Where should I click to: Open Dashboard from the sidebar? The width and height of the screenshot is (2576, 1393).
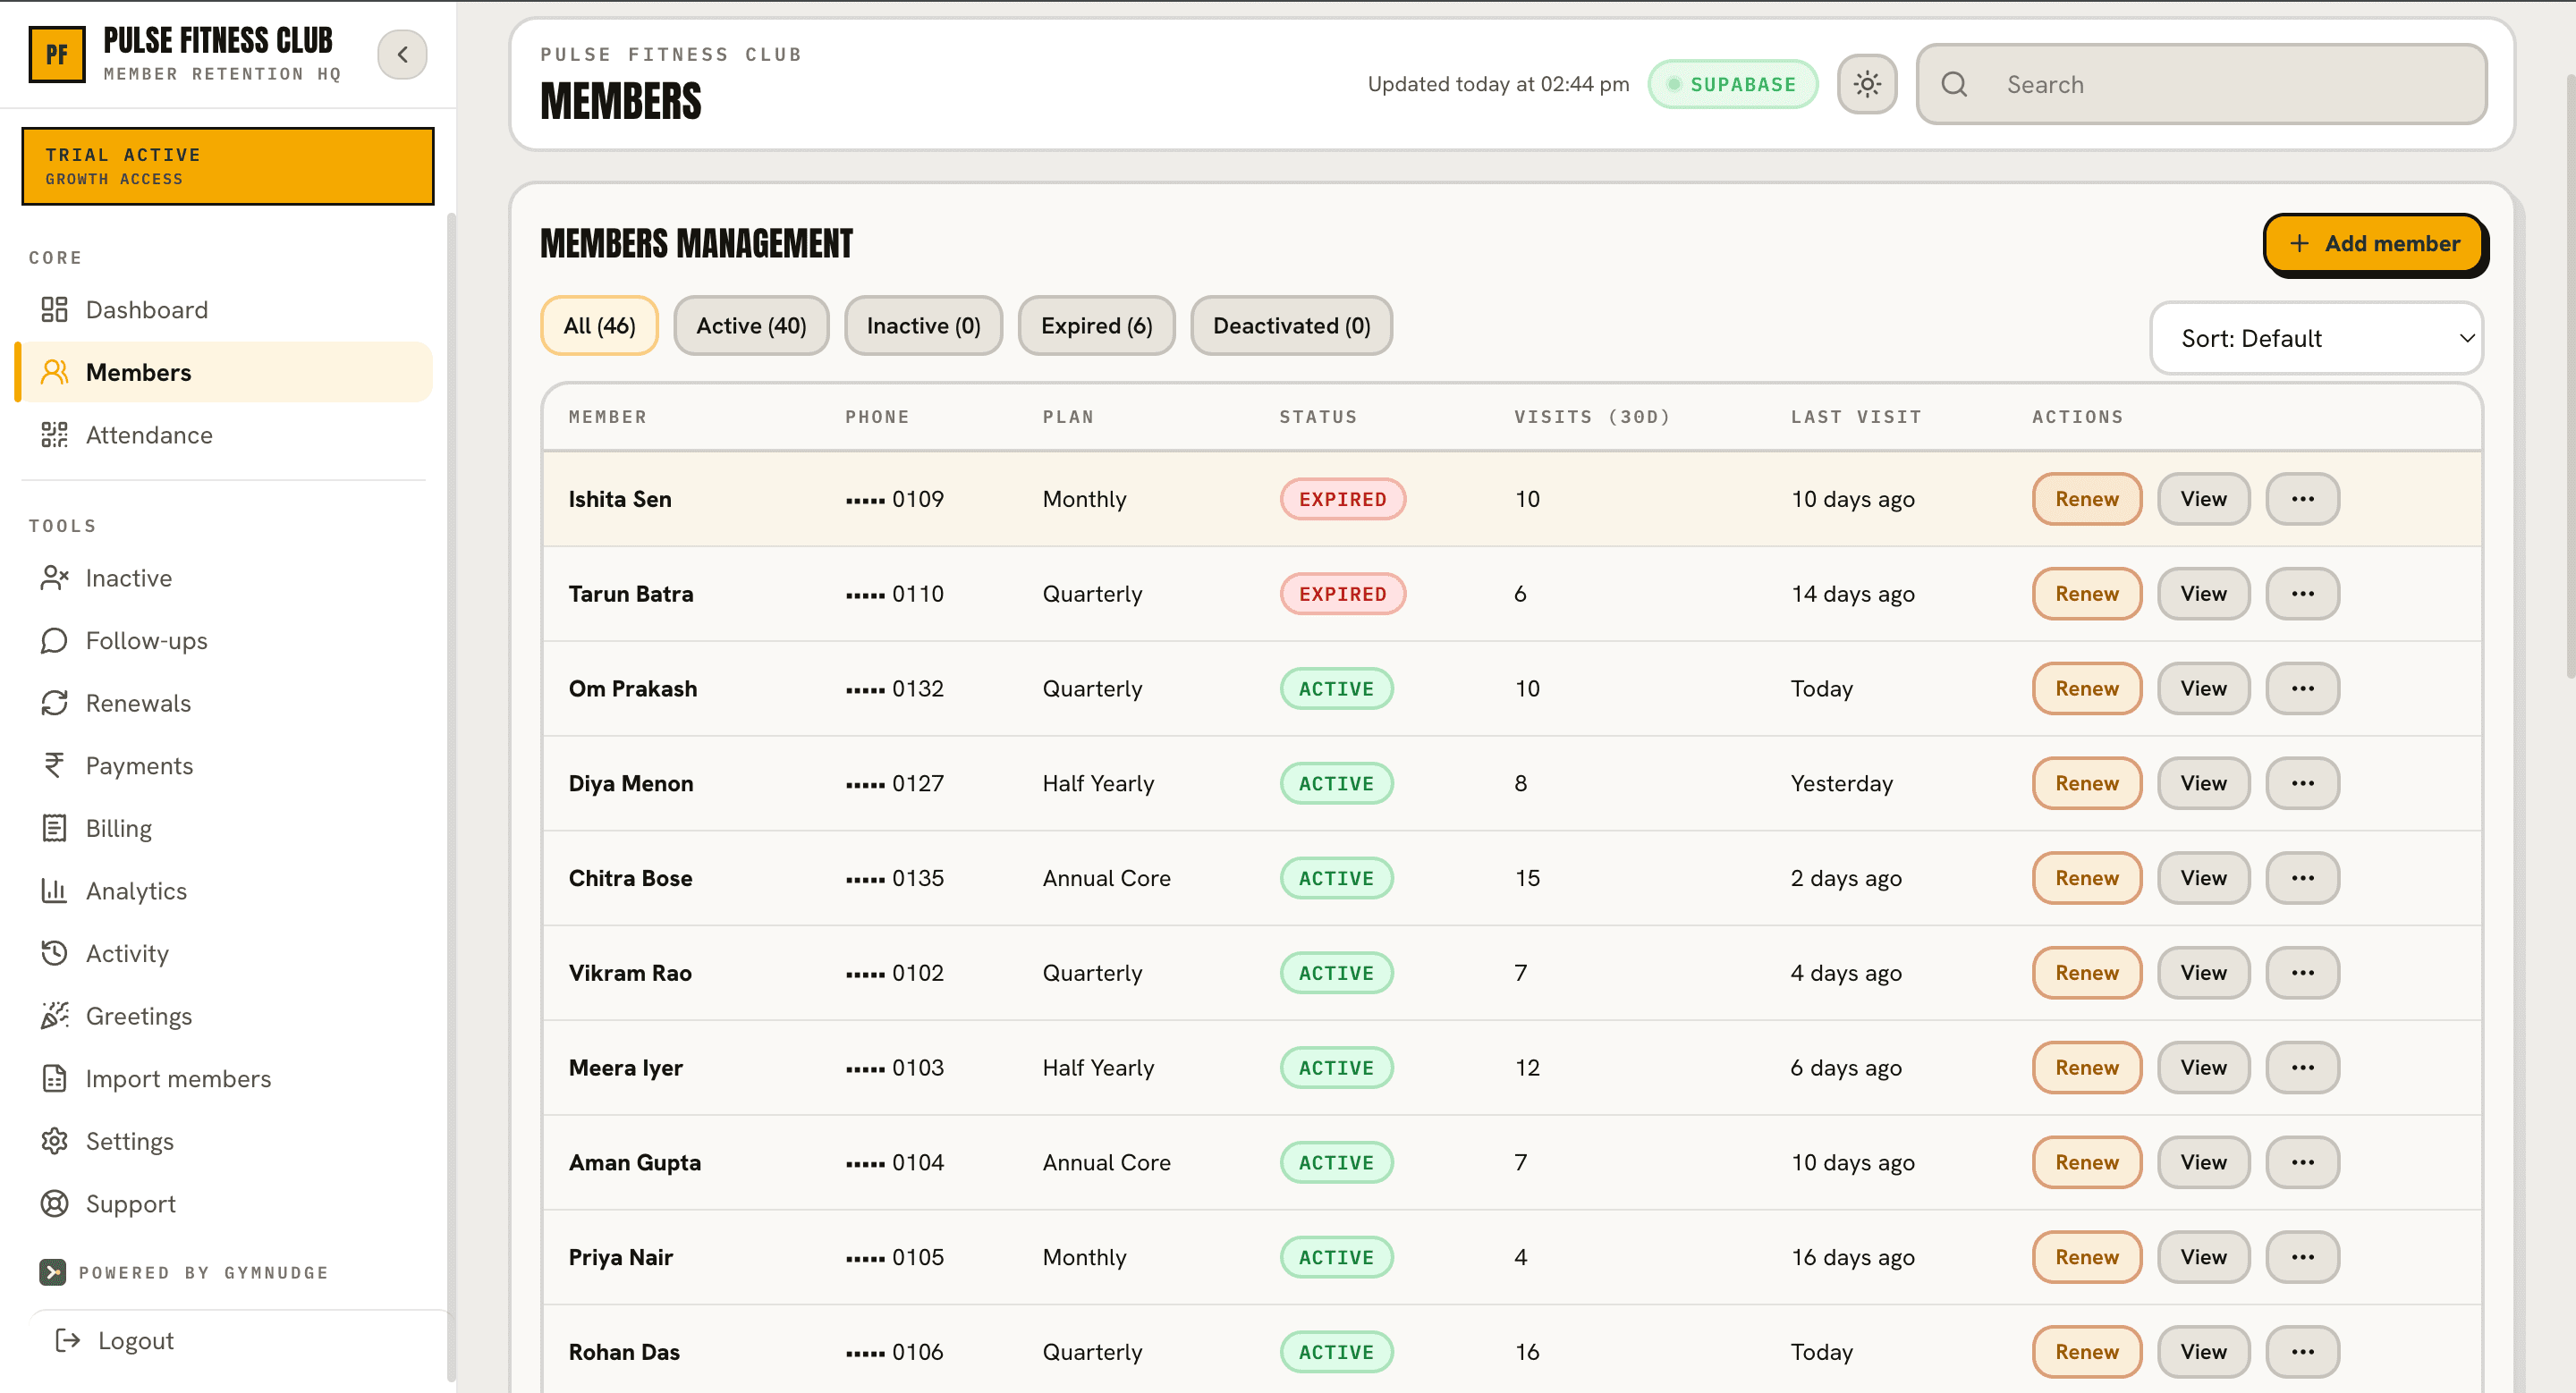(226, 309)
